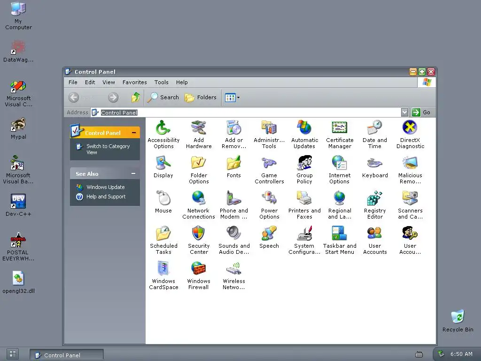The width and height of the screenshot is (481, 361).
Task: Open Security Center icon
Action: [199, 240]
